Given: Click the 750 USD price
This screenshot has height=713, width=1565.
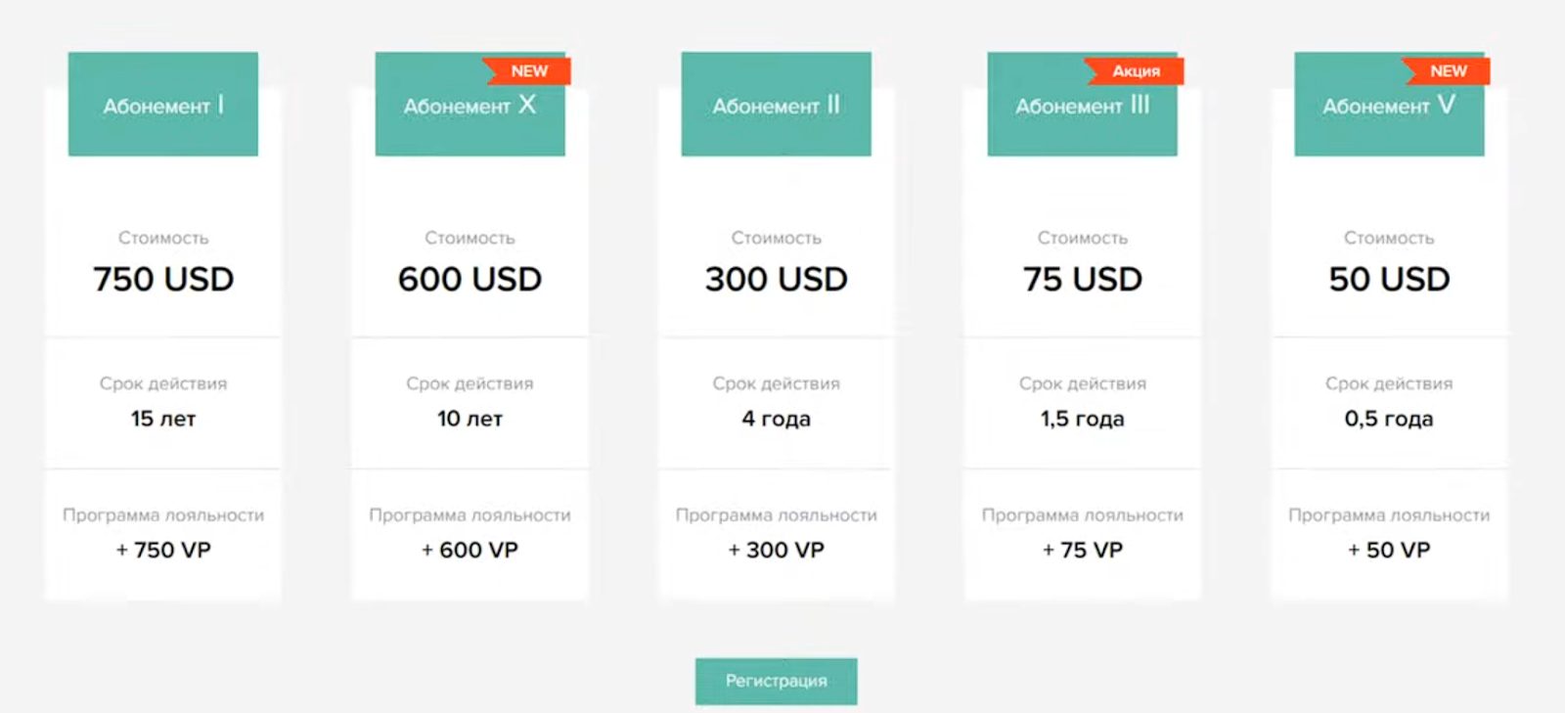Looking at the screenshot, I should (x=163, y=280).
